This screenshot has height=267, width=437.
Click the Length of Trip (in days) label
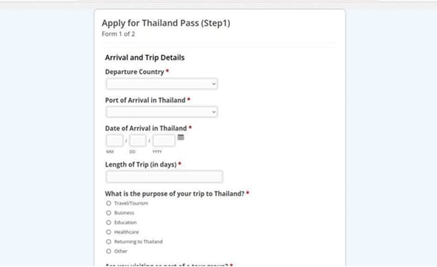coord(141,164)
